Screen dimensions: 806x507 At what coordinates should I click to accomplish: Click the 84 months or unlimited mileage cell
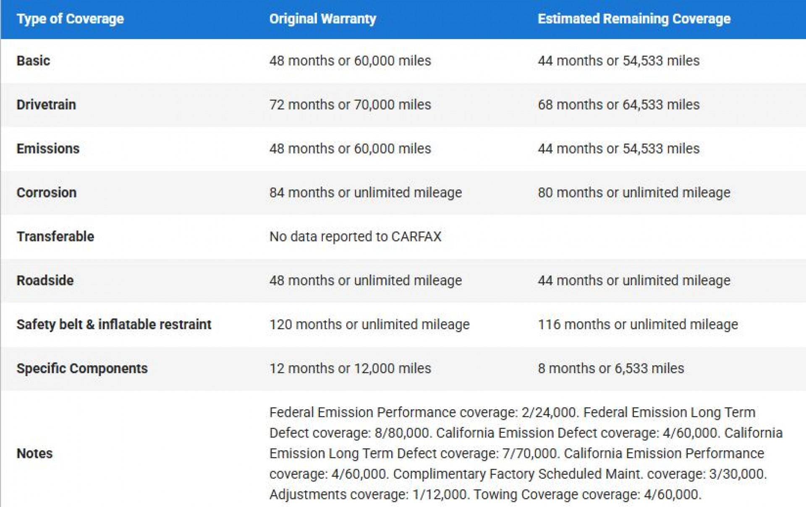(365, 192)
